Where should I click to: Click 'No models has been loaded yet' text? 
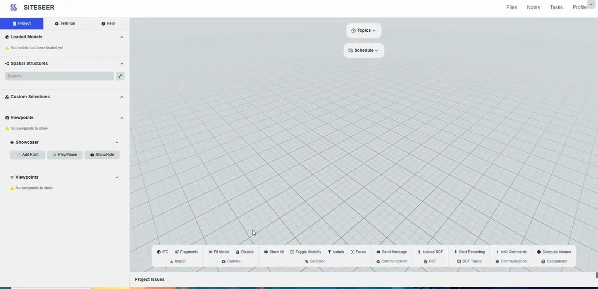coord(37,48)
